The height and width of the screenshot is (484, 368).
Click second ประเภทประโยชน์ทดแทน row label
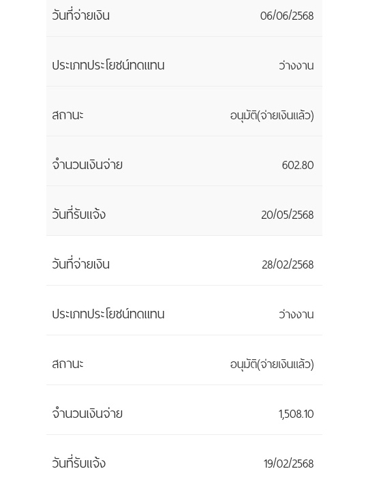tap(108, 314)
